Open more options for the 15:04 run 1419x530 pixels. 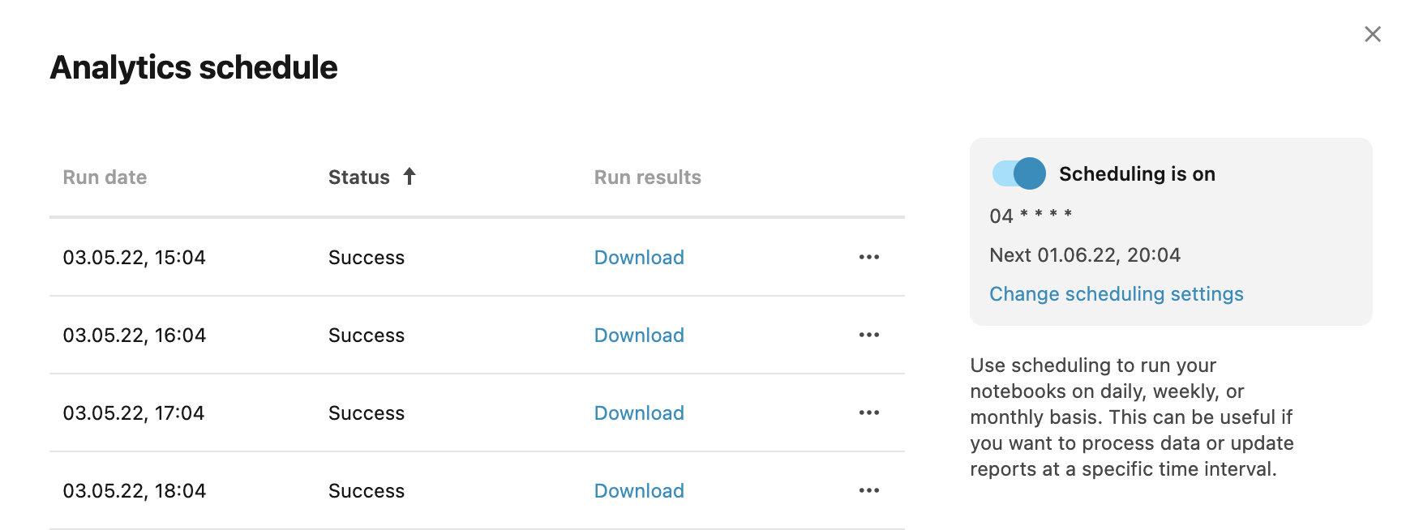pyautogui.click(x=868, y=257)
